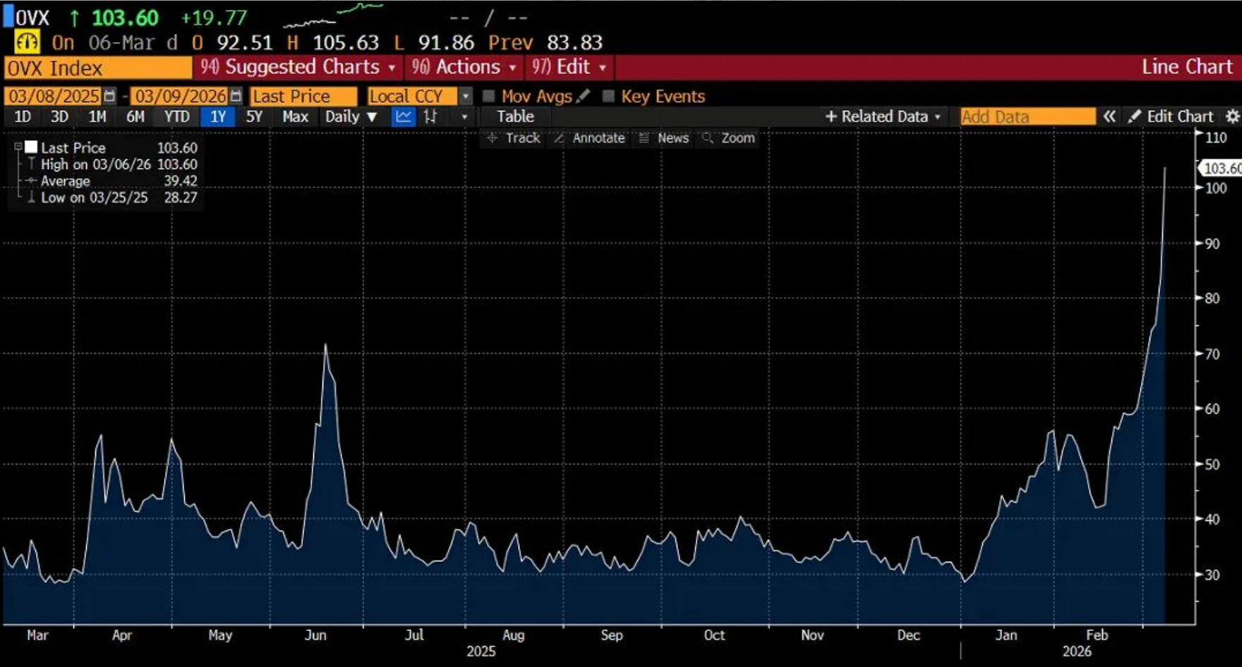Click the pencil icon next to Mov Avgs

pos(583,96)
